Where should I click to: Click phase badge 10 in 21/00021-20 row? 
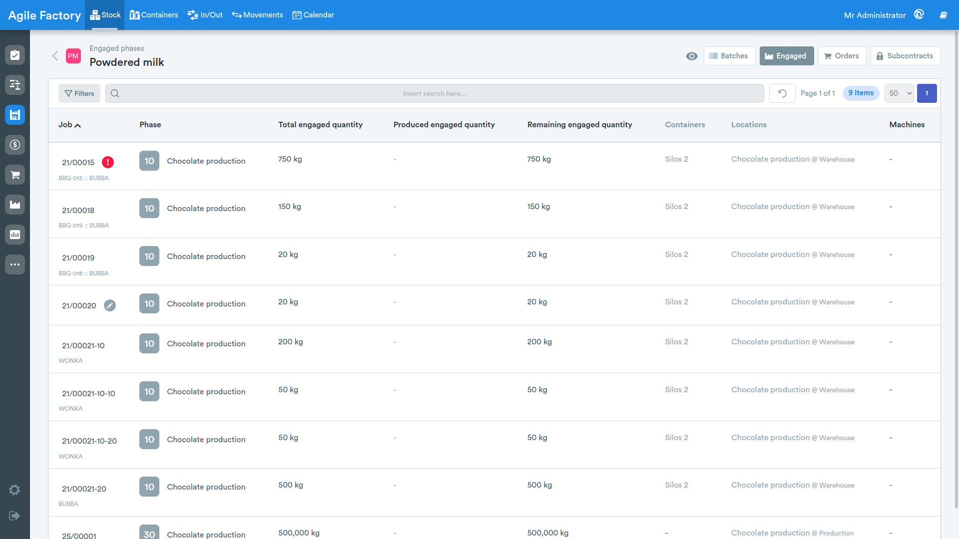coord(149,487)
